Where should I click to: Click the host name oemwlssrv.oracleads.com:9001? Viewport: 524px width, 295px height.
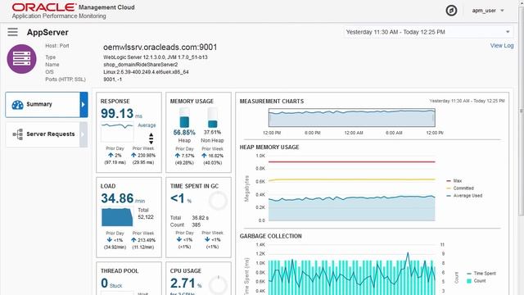pyautogui.click(x=160, y=48)
